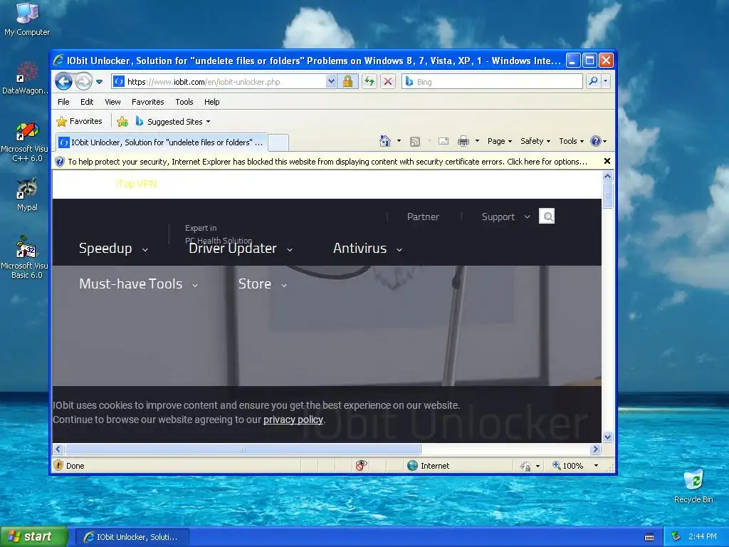Open the File menu
Screen dimensions: 729x547
tap(63, 102)
